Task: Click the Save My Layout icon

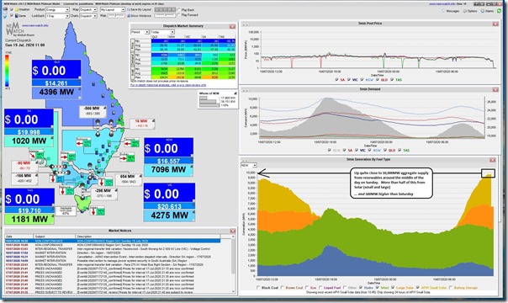Action: tap(129, 10)
